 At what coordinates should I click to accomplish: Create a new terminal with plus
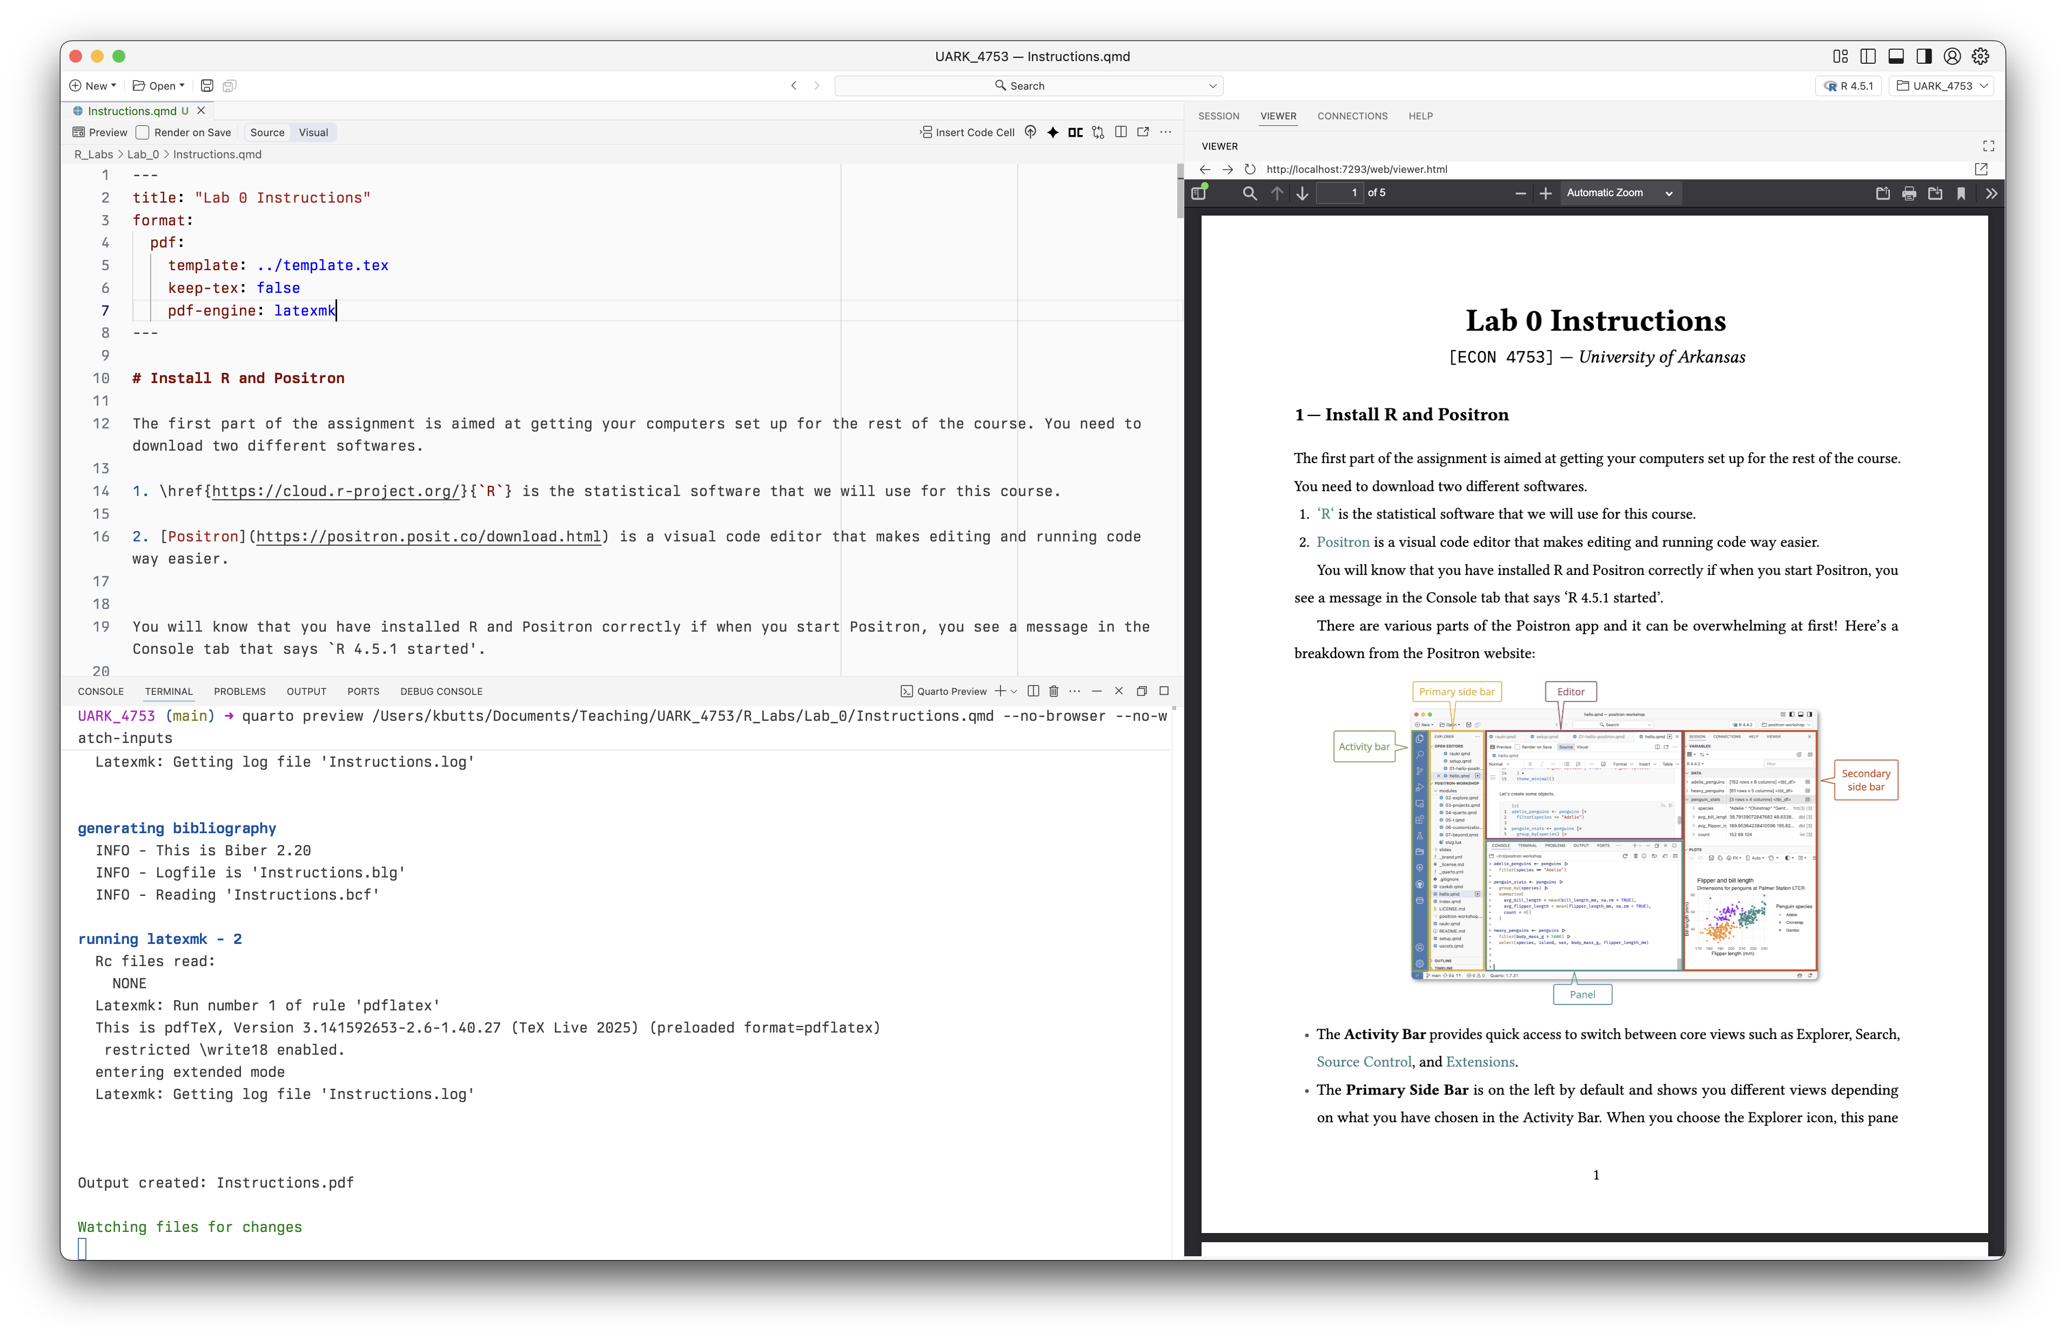pos(1000,691)
